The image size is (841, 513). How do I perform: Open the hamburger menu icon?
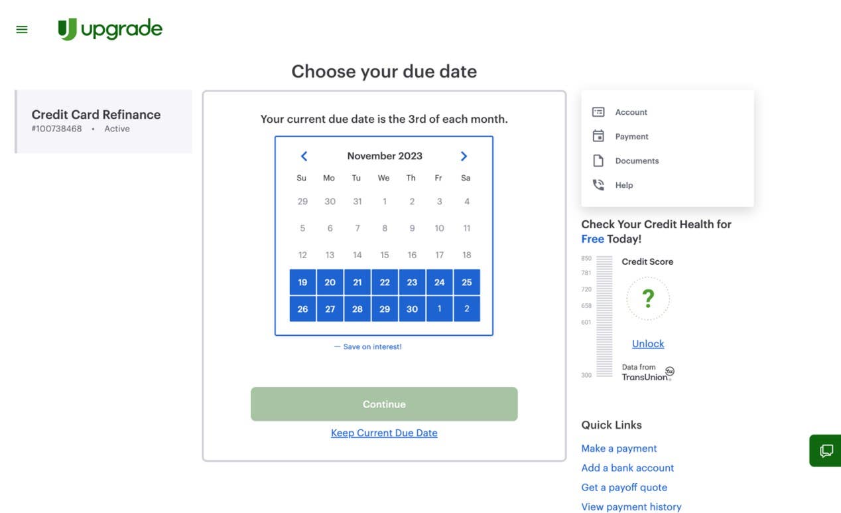tap(22, 29)
